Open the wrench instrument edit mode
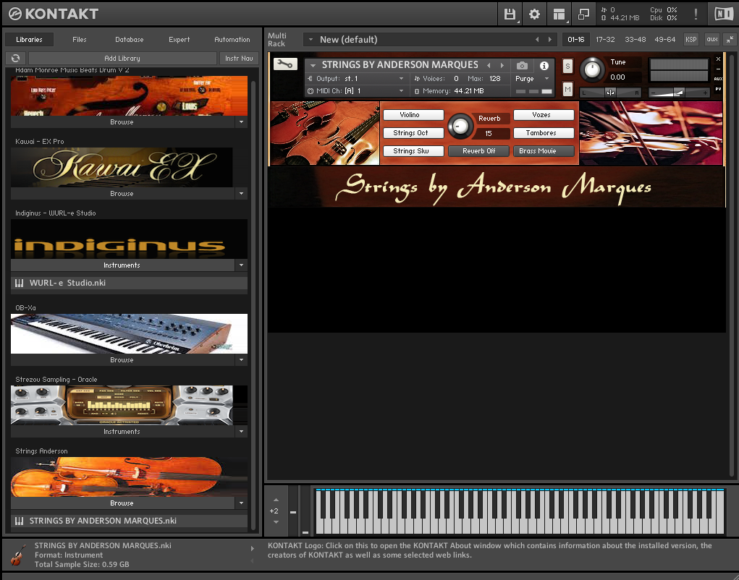Screen dimensions: 739x580 pos(284,64)
